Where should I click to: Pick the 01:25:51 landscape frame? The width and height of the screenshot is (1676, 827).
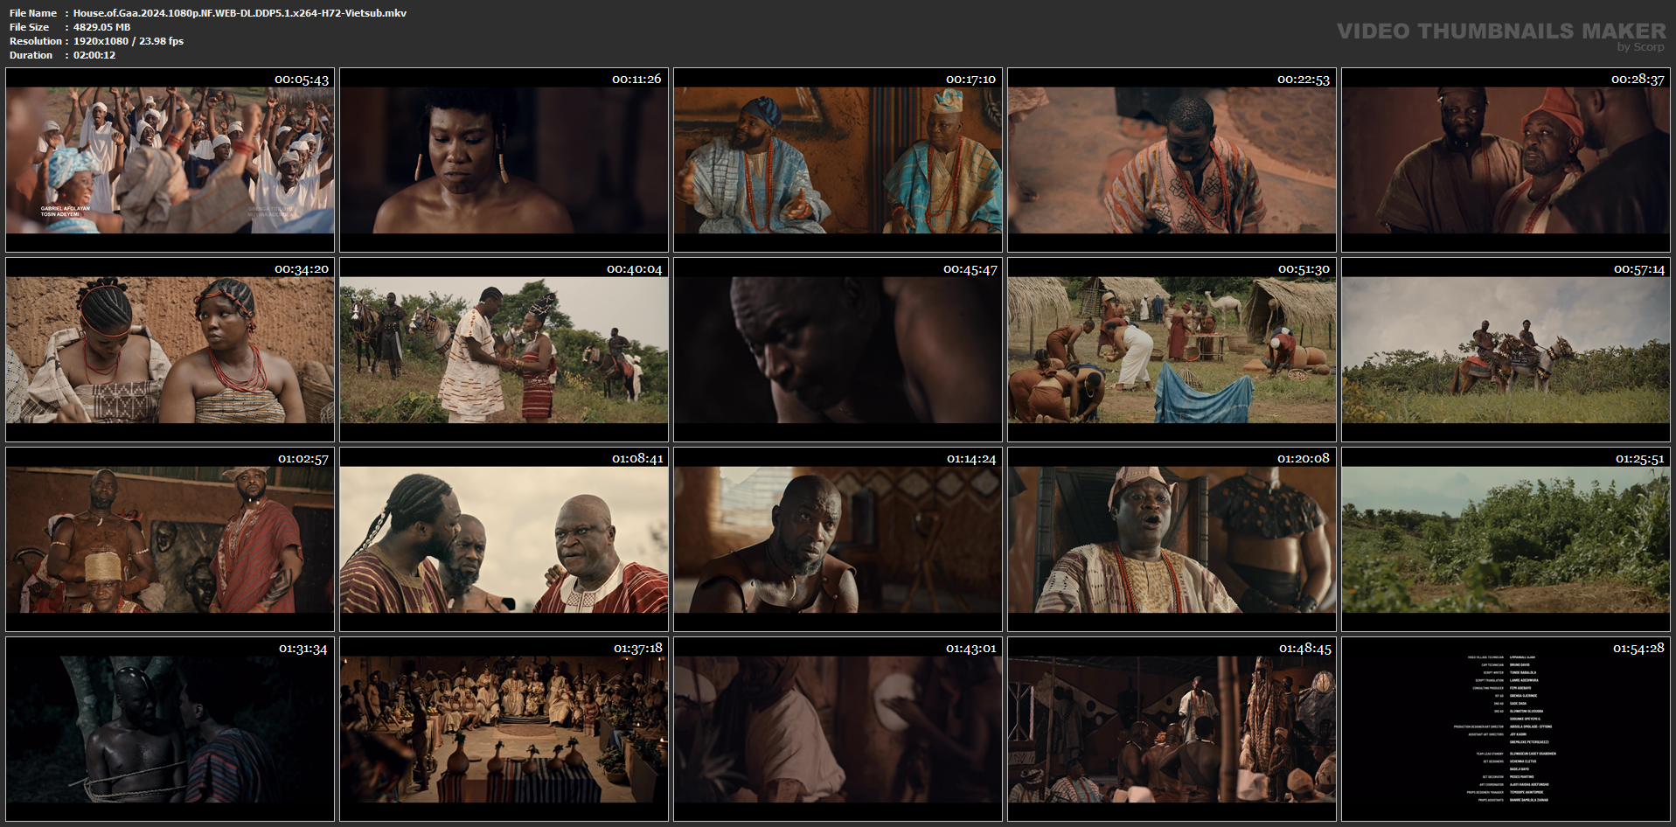(1506, 539)
